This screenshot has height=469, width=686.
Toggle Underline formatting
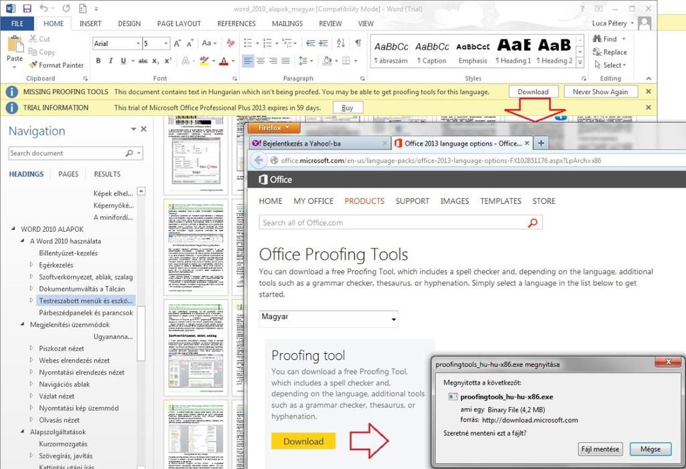123,61
